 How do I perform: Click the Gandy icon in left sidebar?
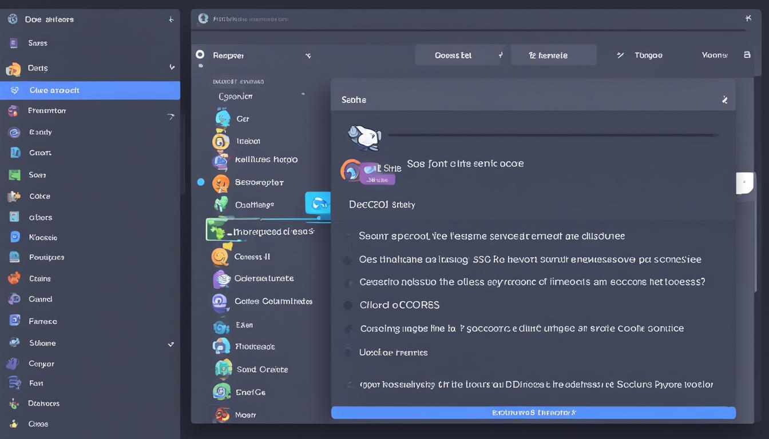[14, 132]
